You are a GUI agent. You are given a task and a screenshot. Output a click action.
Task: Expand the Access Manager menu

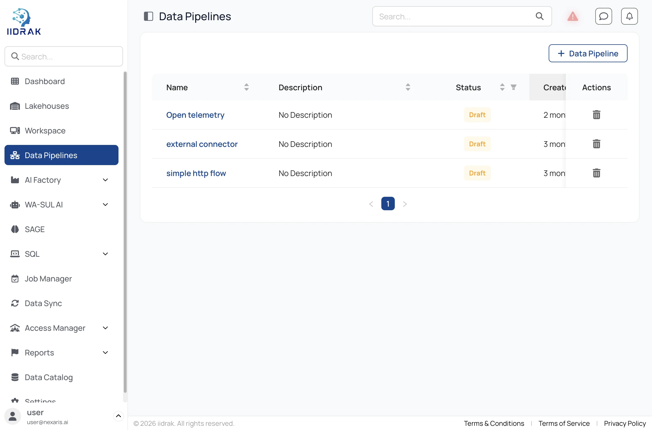point(105,328)
